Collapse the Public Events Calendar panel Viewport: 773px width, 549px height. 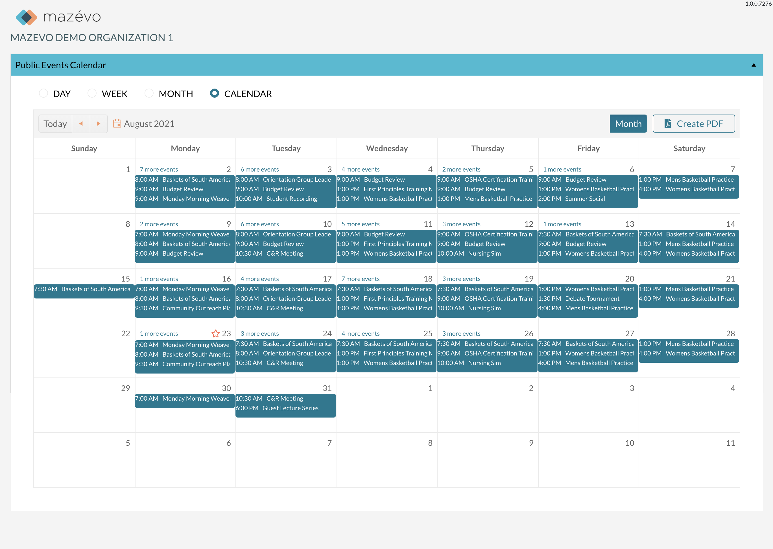[x=754, y=65]
